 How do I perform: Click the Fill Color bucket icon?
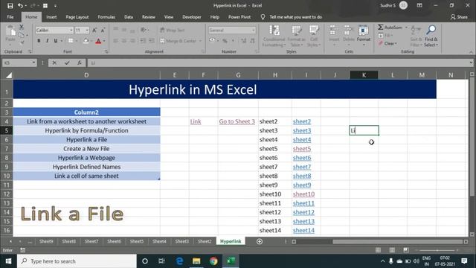[86, 41]
